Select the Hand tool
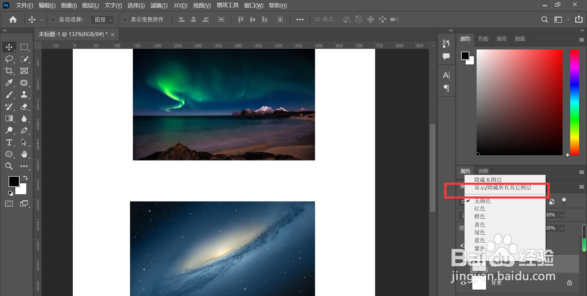The image size is (587, 296). click(x=24, y=154)
